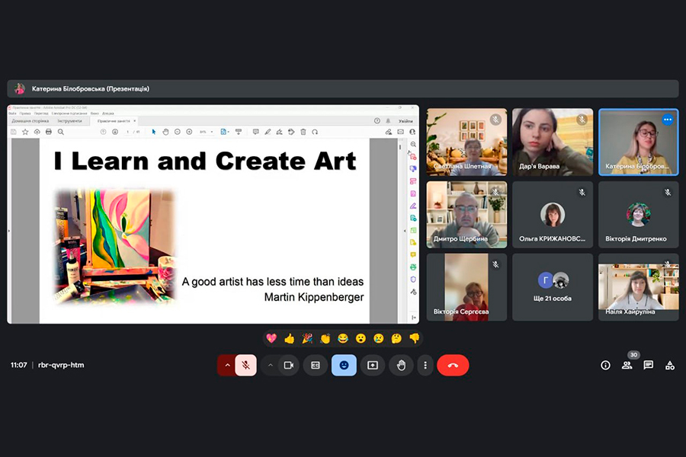Leave the call with the red hang-up button

click(453, 365)
